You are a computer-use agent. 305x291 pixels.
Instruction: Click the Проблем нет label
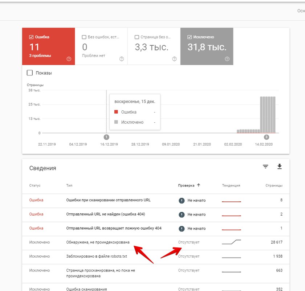coord(94,56)
